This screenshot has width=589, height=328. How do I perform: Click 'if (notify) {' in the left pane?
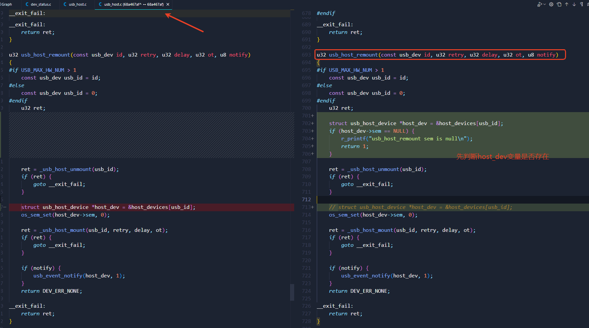point(41,268)
